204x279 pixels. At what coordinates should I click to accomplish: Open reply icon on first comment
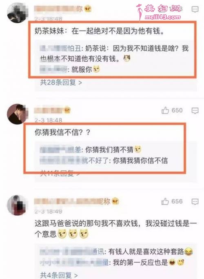coord(195,9)
